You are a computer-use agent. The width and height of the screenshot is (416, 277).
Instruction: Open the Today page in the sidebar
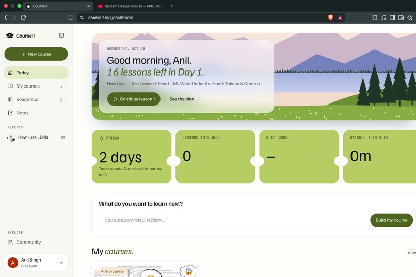(x=36, y=73)
